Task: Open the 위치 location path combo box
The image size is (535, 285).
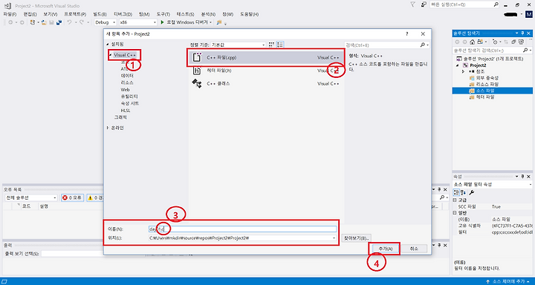Action: tap(242, 237)
